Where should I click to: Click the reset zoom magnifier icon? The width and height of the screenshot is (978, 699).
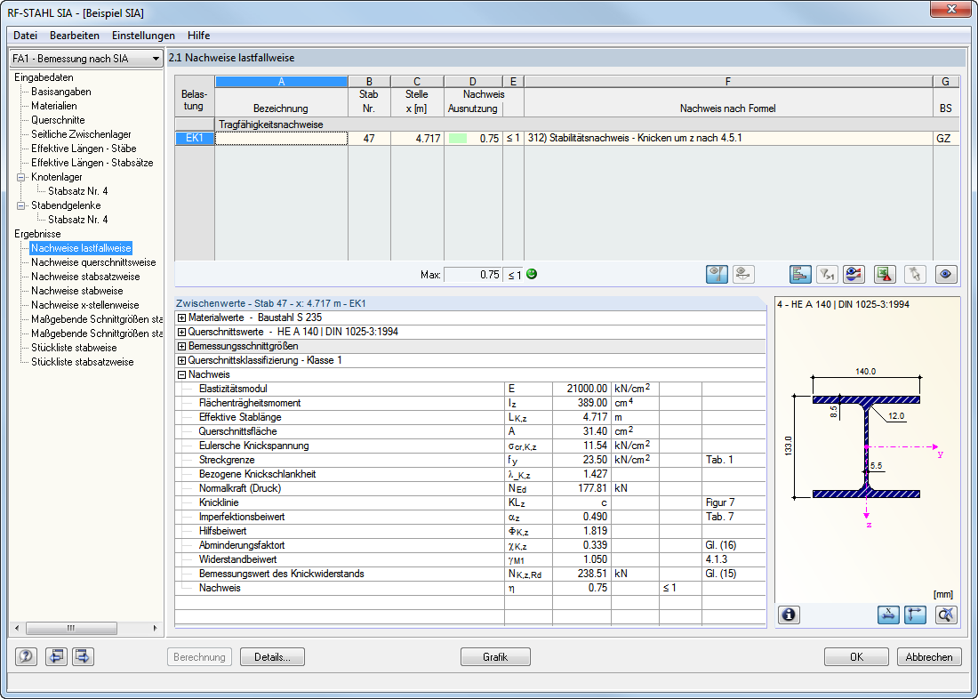(946, 615)
